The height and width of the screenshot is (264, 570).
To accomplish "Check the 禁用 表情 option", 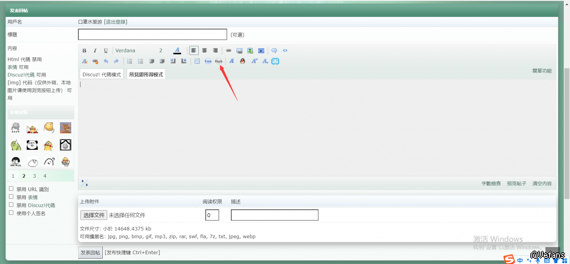I will click(11, 196).
